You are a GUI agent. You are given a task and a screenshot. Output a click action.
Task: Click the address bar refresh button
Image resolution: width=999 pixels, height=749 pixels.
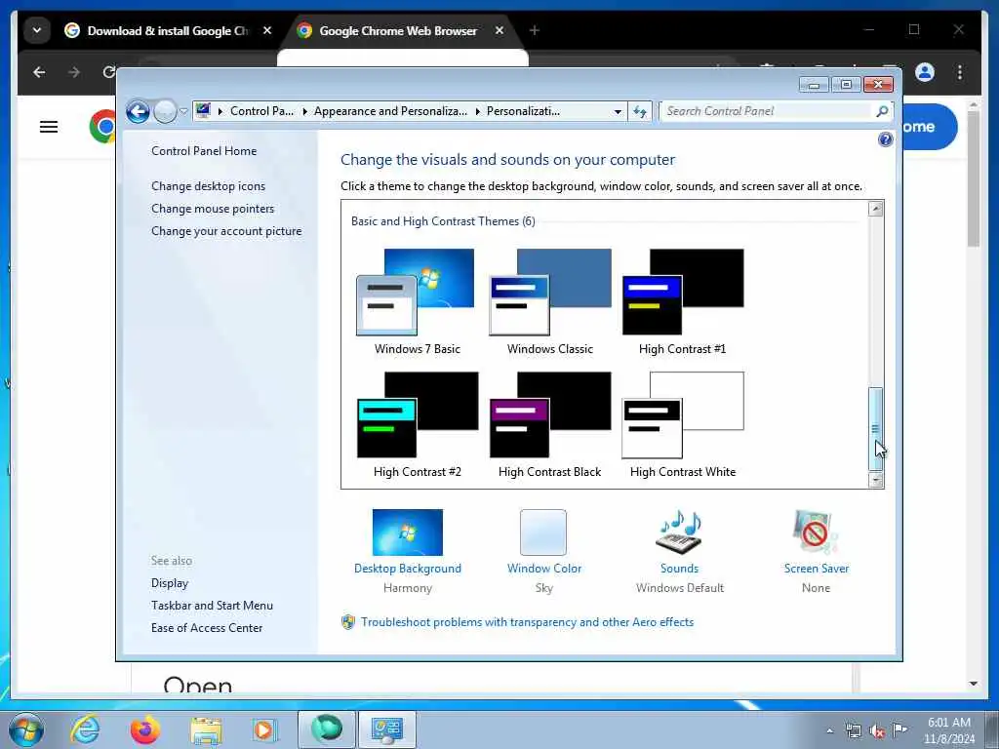640,111
